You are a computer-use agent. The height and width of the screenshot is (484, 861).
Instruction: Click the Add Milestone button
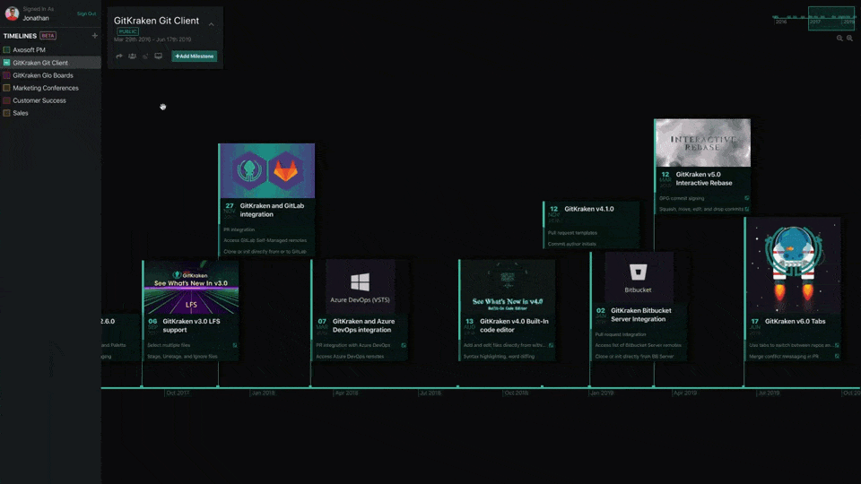coord(195,56)
